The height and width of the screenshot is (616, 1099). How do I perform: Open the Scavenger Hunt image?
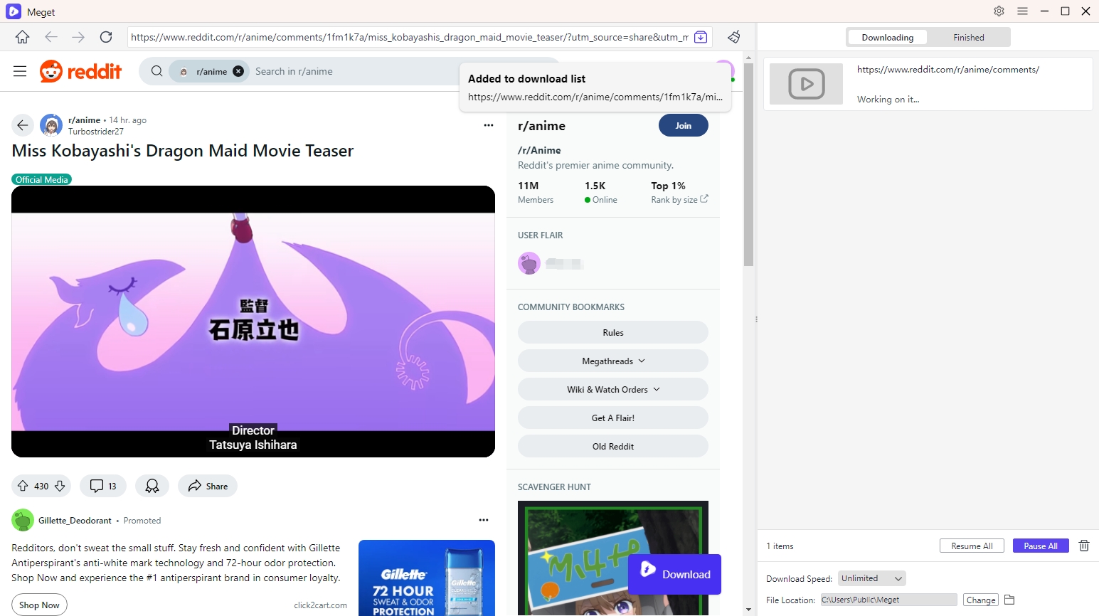[613, 558]
